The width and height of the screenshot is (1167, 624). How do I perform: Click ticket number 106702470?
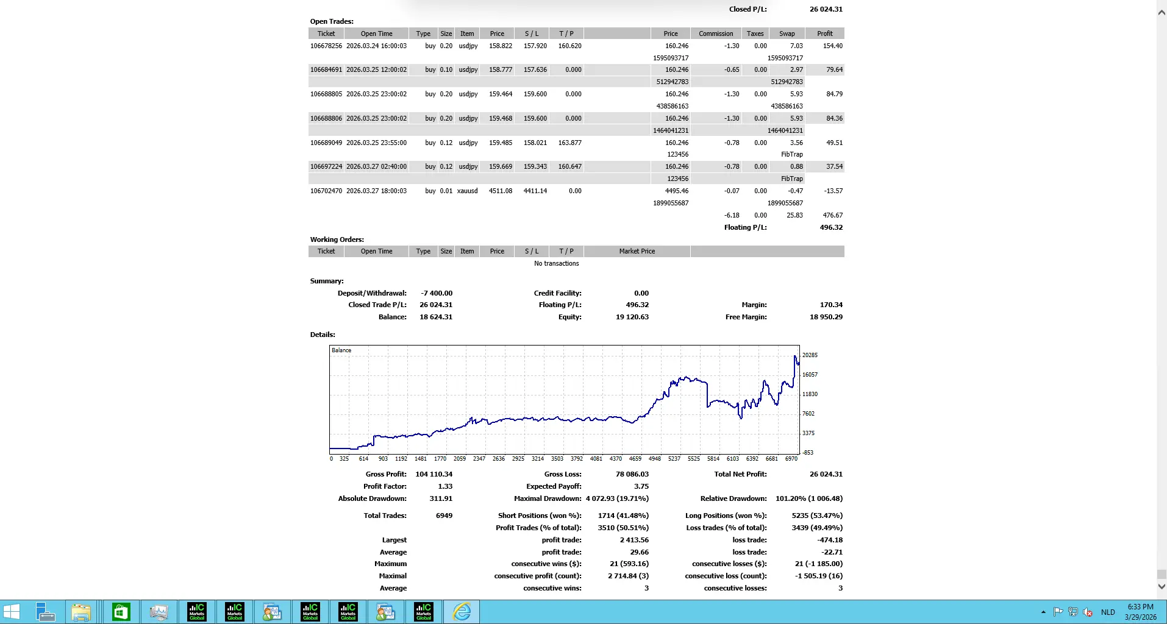point(326,191)
